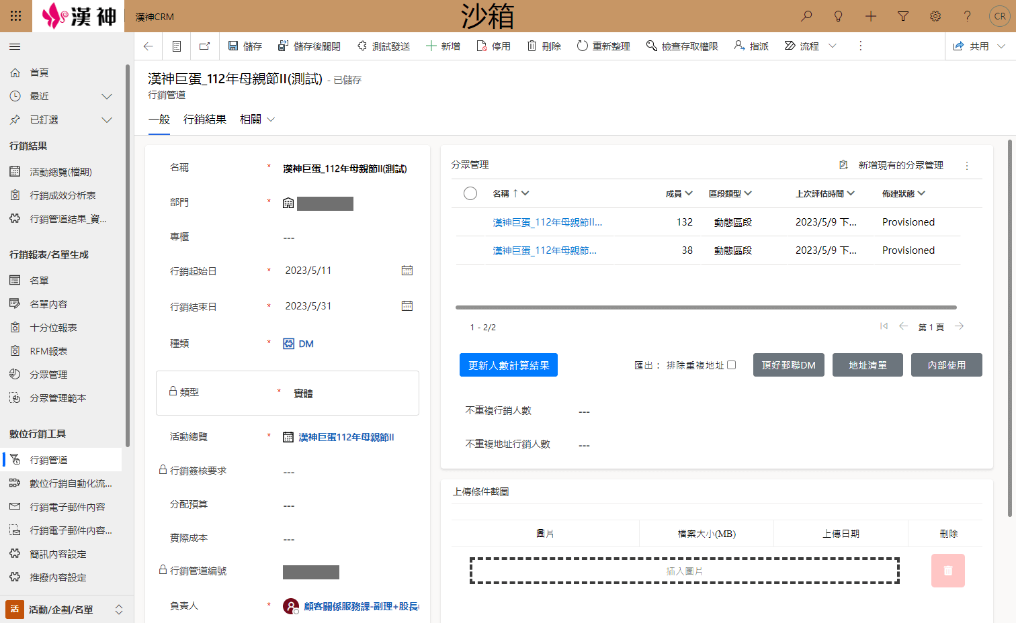The width and height of the screenshot is (1016, 623).
Task: Click 指派 assign command
Action: click(x=751, y=46)
